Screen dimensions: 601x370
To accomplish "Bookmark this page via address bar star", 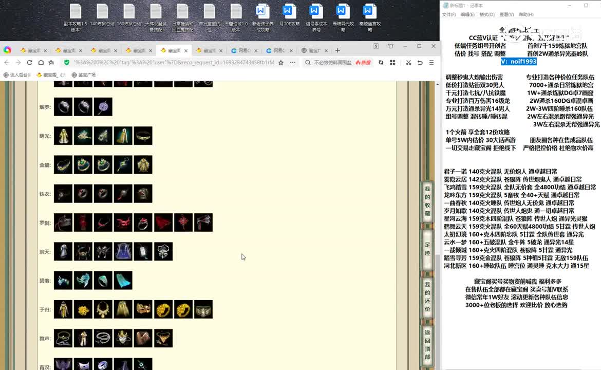I will 281,63.
